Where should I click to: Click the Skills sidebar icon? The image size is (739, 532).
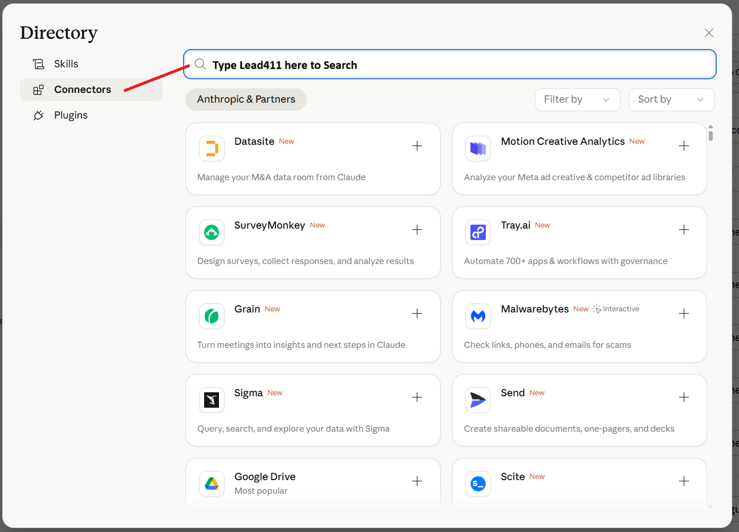coord(38,64)
